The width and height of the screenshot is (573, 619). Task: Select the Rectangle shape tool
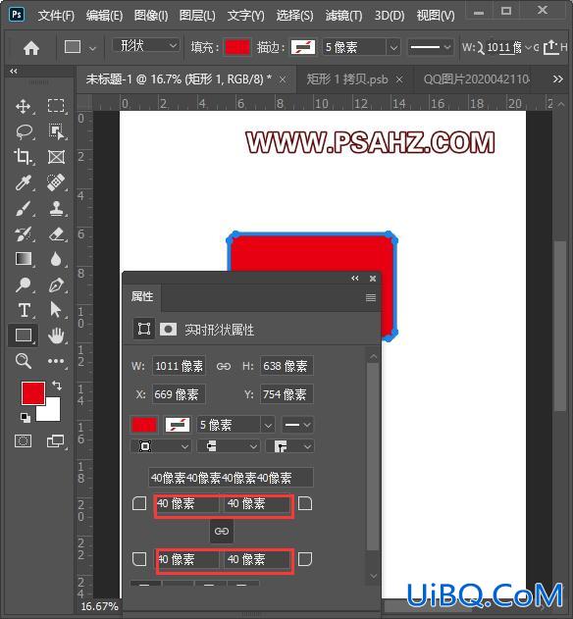(x=24, y=335)
